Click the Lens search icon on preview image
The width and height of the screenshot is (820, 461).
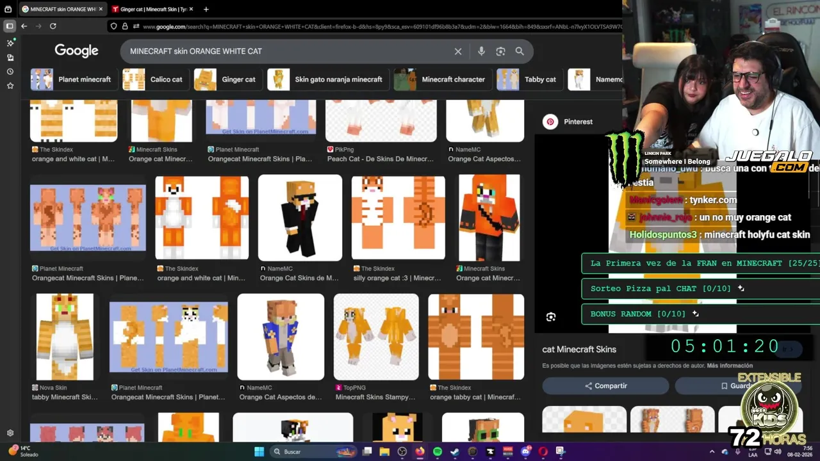550,317
